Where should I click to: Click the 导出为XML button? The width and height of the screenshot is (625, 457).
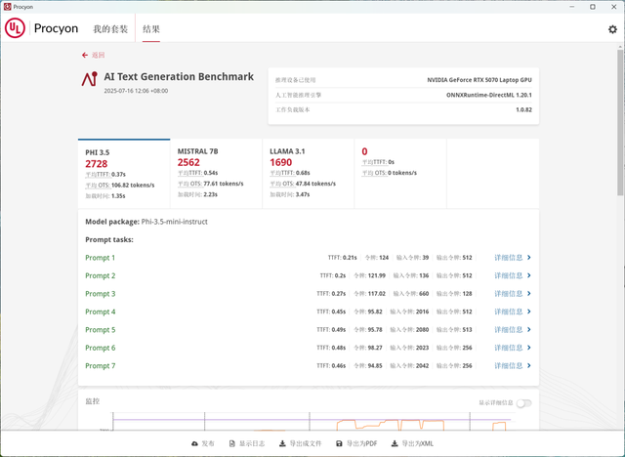pyautogui.click(x=412, y=443)
